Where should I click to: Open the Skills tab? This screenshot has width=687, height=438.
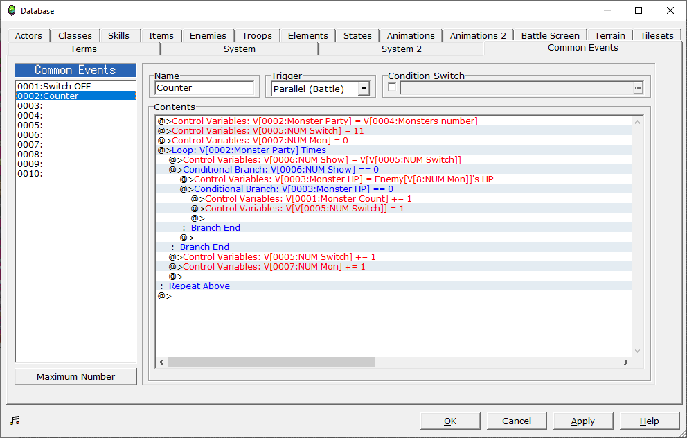tap(118, 35)
